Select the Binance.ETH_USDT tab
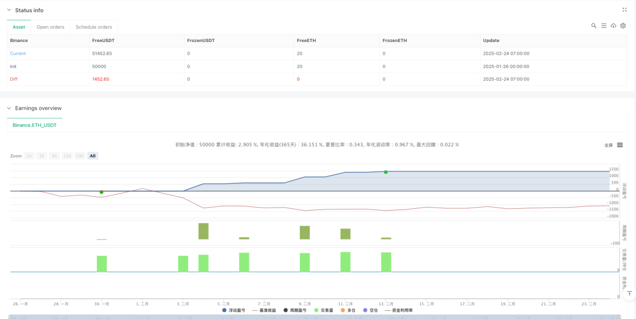This screenshot has width=636, height=319. (35, 125)
